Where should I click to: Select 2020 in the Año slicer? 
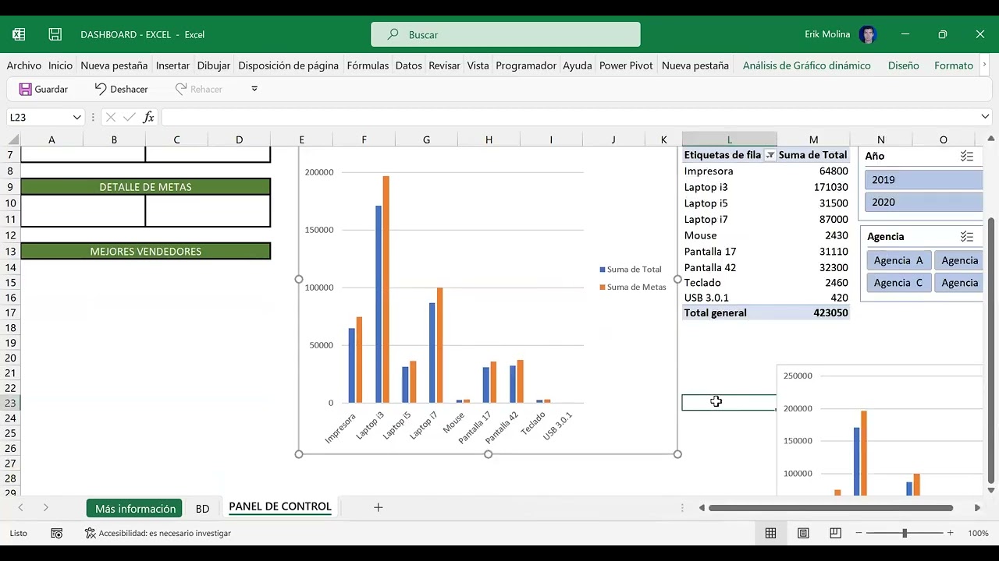(x=924, y=202)
